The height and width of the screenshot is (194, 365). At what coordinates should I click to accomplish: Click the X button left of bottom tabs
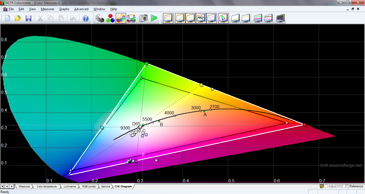coord(3,186)
